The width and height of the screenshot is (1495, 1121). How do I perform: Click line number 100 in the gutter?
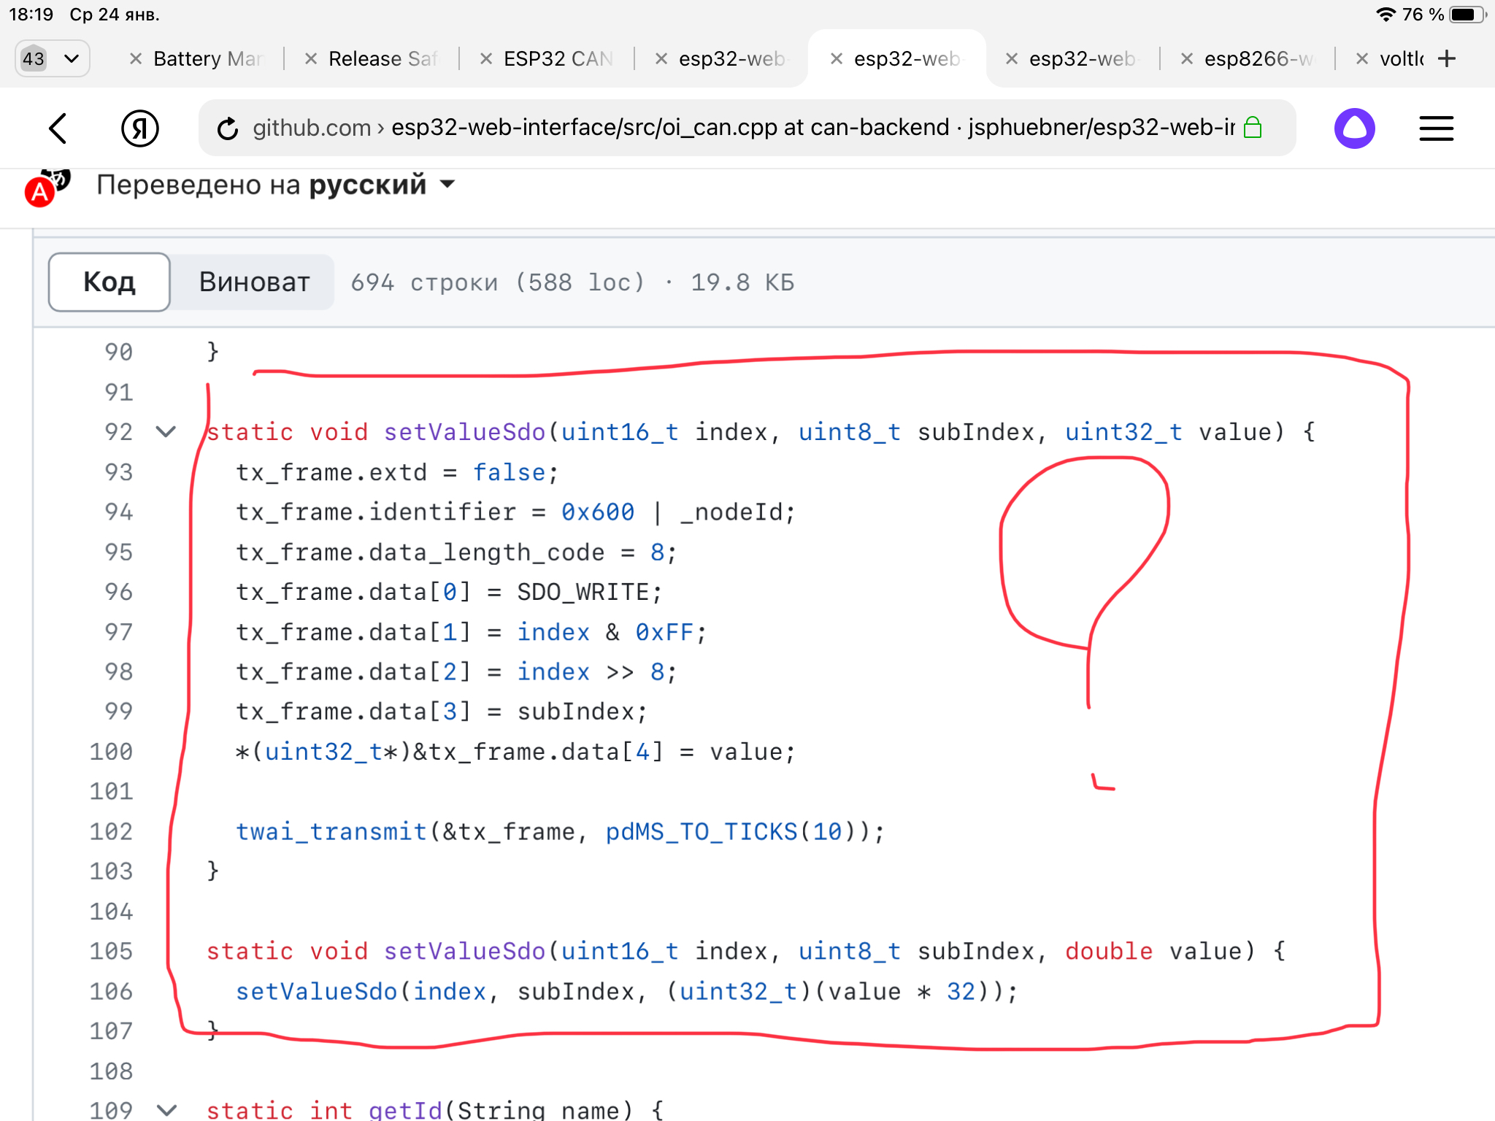click(x=111, y=752)
